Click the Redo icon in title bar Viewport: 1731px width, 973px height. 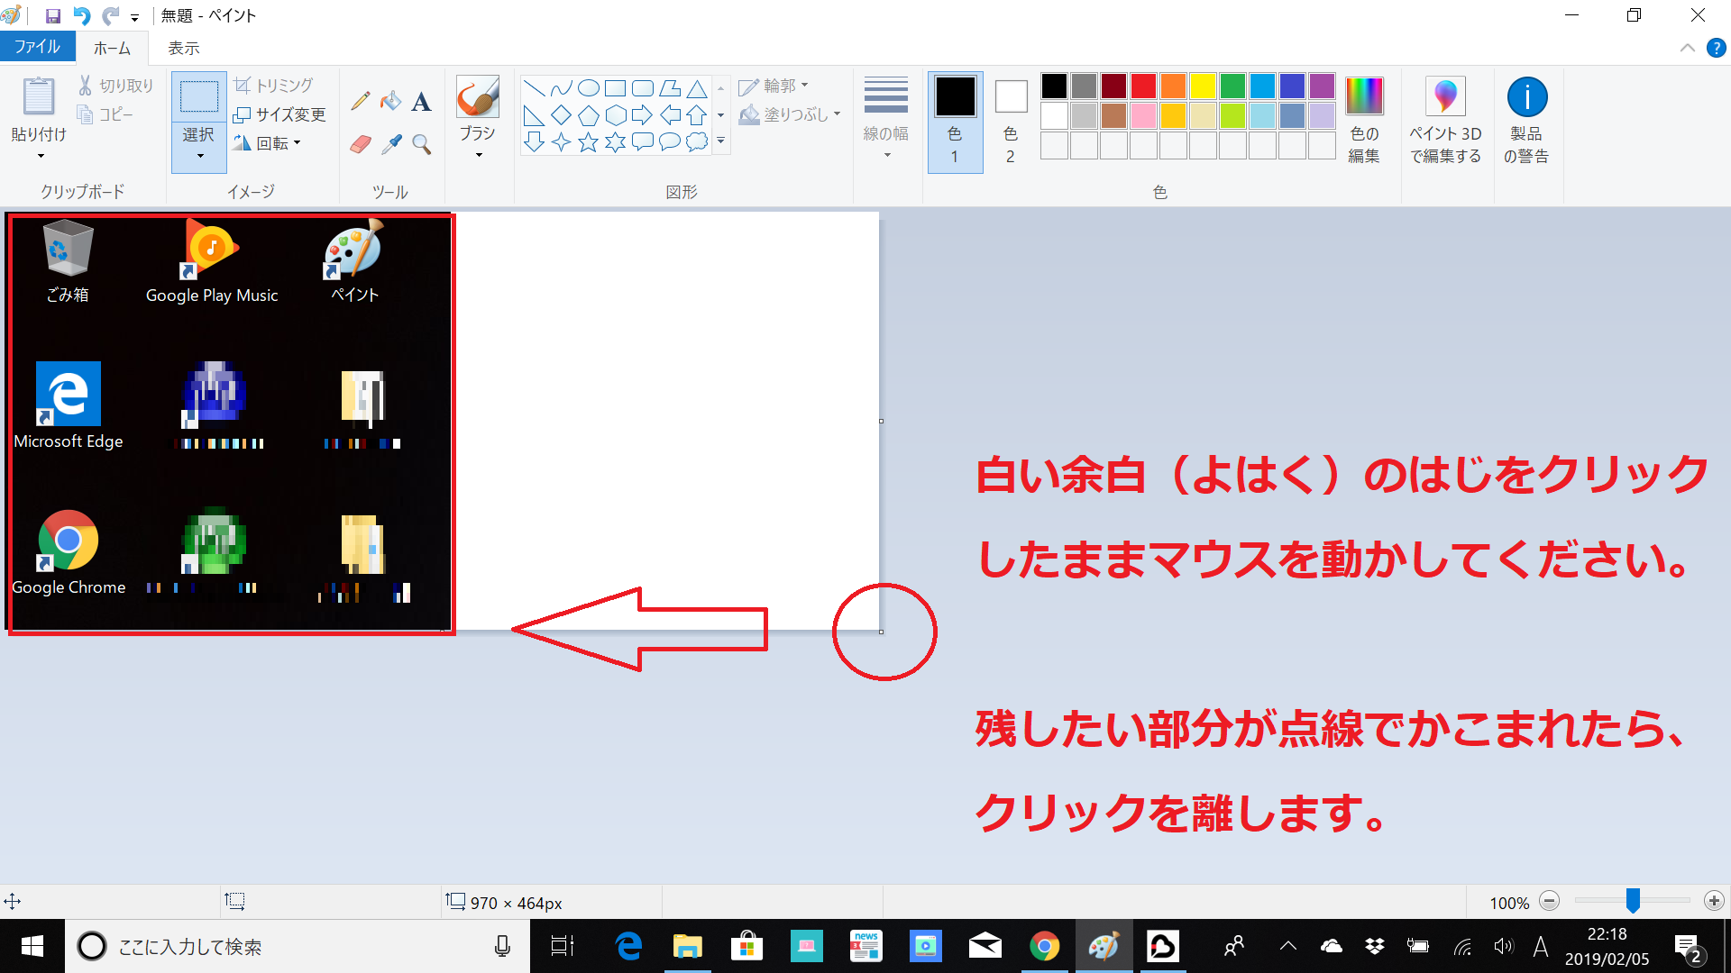pyautogui.click(x=110, y=15)
